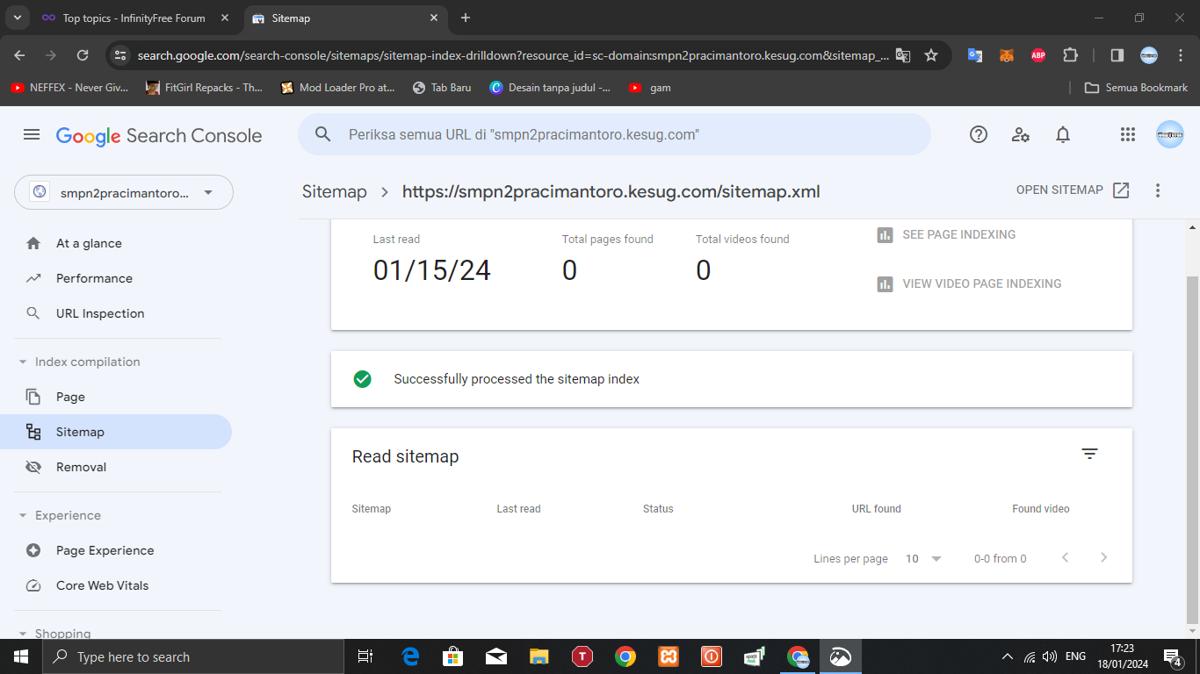Go back to Sitemap breadcrumb
The width and height of the screenshot is (1200, 674).
click(335, 191)
